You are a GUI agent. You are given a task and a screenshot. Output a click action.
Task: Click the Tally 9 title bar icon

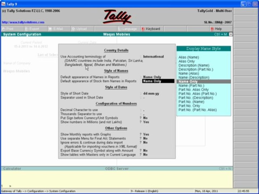(3, 4)
